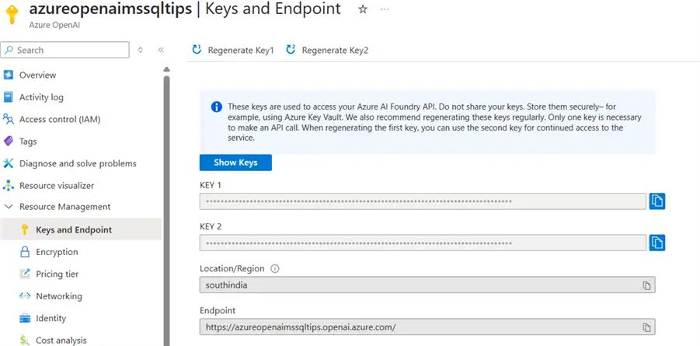Click the Regenerate Key1 refresh icon
The image size is (700, 346).
point(197,50)
